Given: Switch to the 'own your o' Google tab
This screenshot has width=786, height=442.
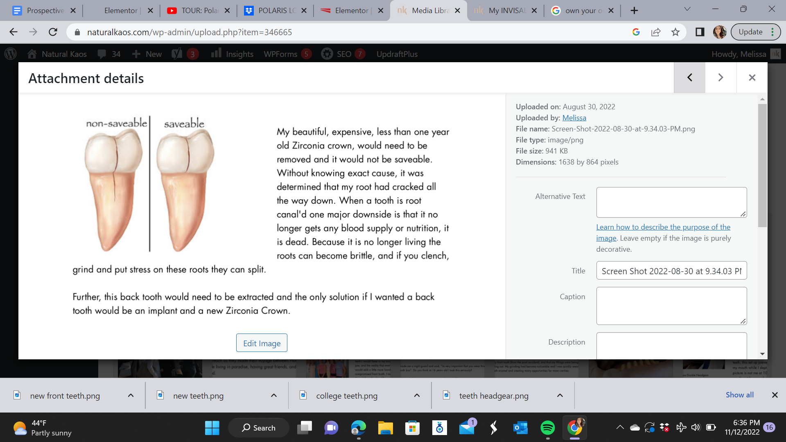Looking at the screenshot, I should coord(583,10).
